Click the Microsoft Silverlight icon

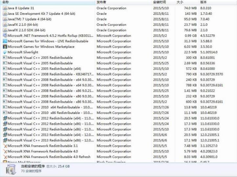5,52
